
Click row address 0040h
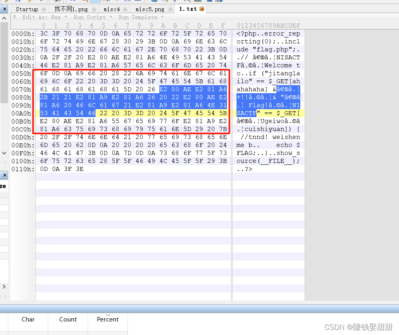tap(23, 65)
